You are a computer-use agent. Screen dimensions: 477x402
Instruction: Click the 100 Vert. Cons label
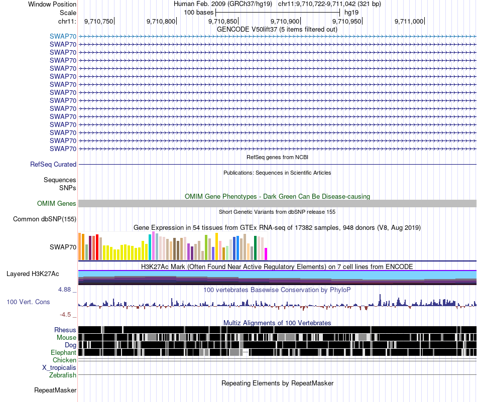pyautogui.click(x=28, y=302)
